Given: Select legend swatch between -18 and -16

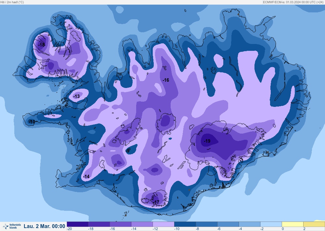Looking at the screenshot, I should [x=99, y=224].
